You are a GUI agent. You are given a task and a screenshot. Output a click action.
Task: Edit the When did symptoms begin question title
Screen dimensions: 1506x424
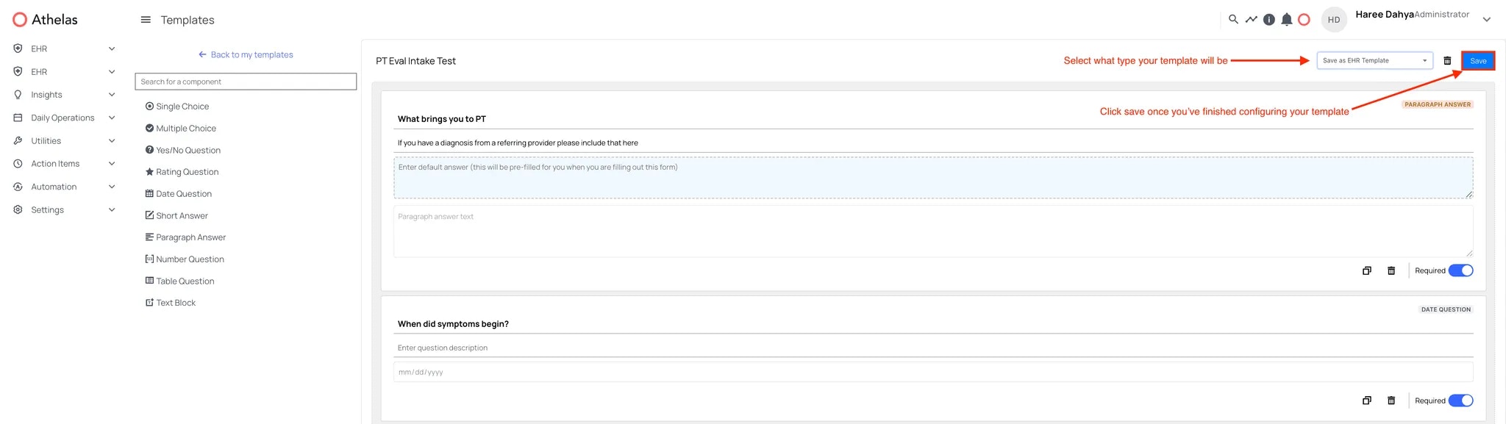(x=453, y=324)
